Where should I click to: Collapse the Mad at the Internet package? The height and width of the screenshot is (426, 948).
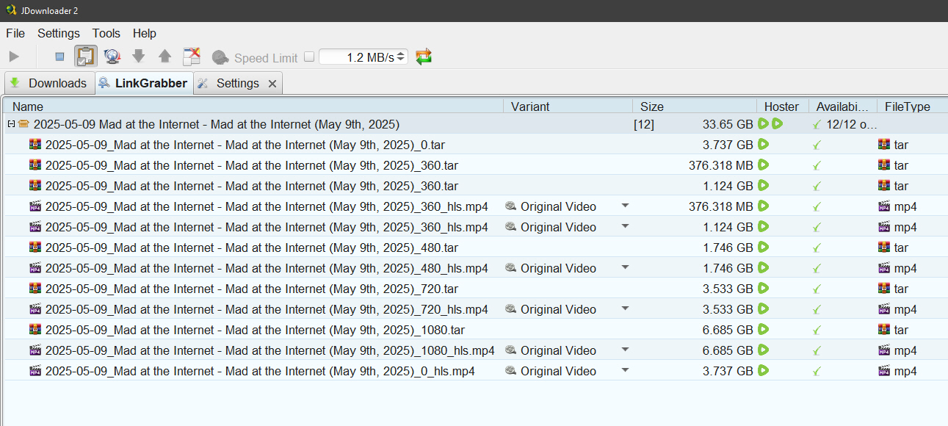(10, 124)
